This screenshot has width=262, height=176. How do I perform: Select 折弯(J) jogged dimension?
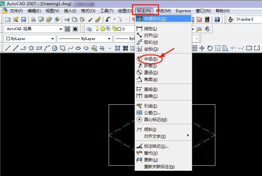click(x=163, y=66)
